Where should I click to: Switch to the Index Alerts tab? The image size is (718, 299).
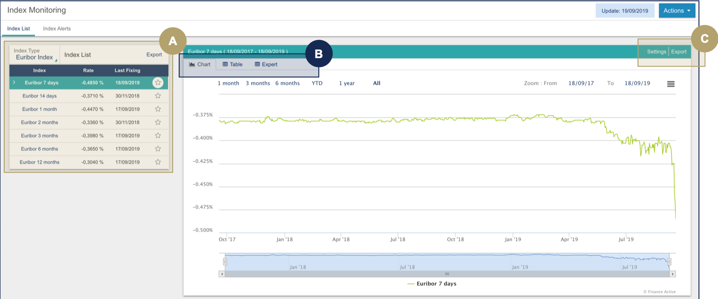point(57,28)
